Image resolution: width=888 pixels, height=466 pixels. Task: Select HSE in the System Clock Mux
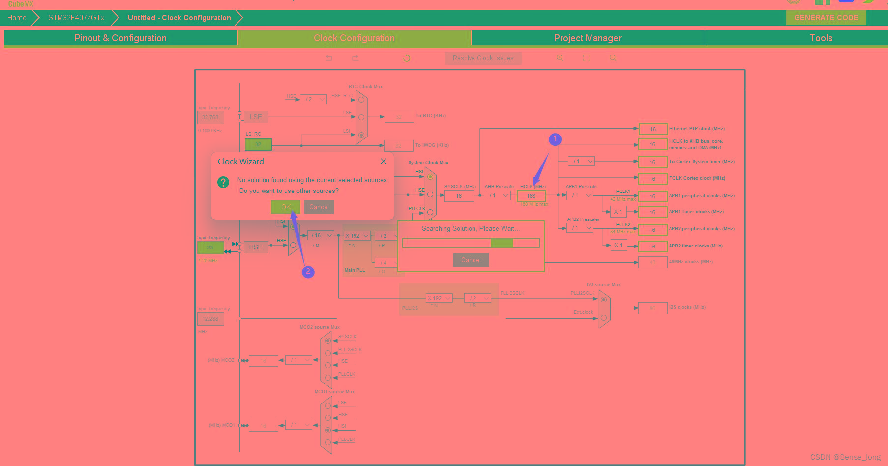coord(430,194)
